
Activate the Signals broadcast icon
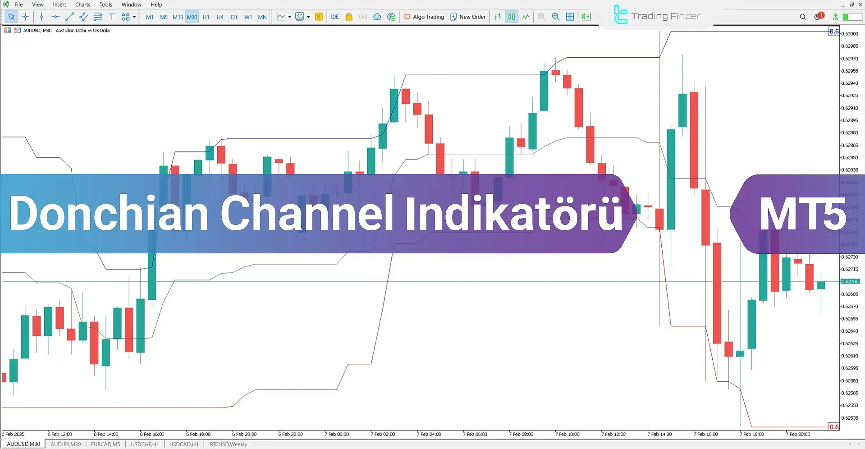click(x=363, y=17)
